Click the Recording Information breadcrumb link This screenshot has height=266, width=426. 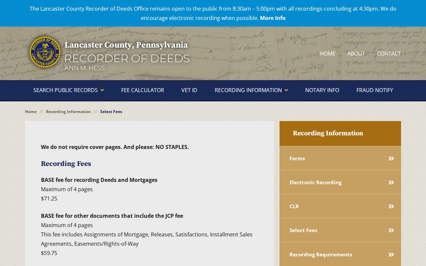[68, 112]
